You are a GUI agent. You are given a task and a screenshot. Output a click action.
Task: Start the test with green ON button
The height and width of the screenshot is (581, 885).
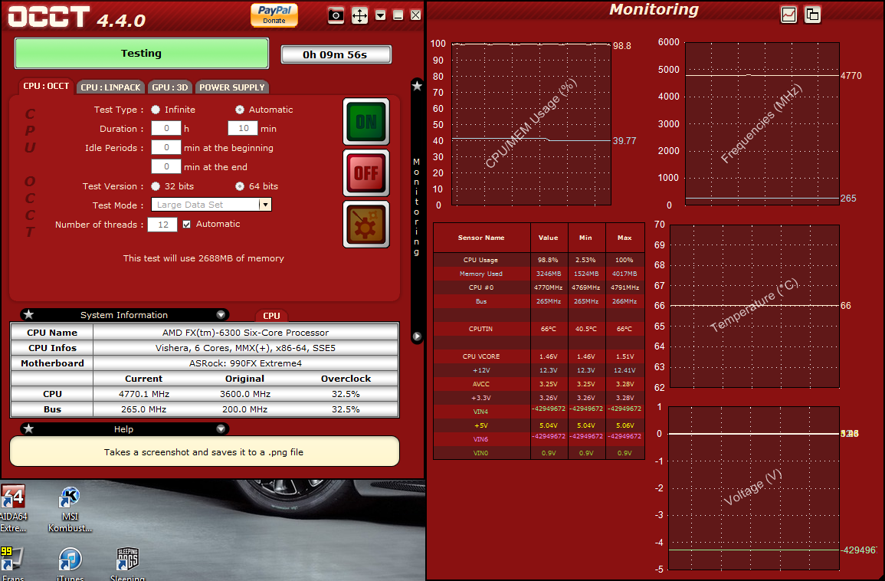click(366, 121)
